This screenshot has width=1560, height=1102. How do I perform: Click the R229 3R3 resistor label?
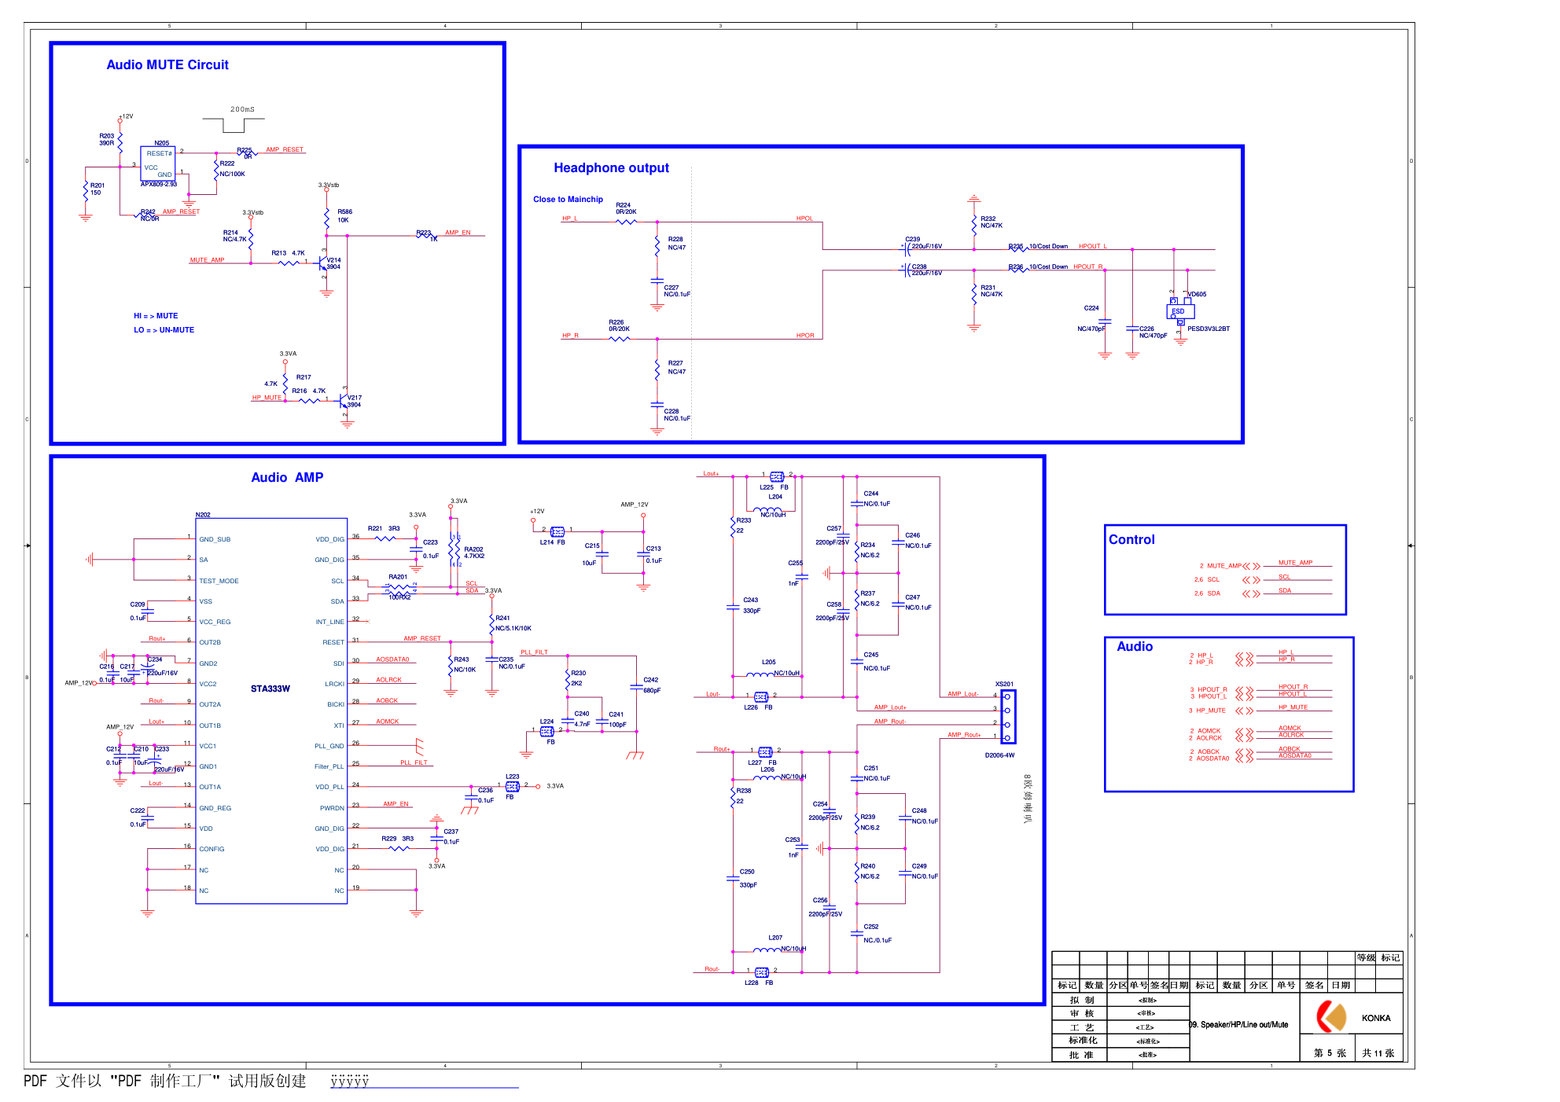[398, 839]
